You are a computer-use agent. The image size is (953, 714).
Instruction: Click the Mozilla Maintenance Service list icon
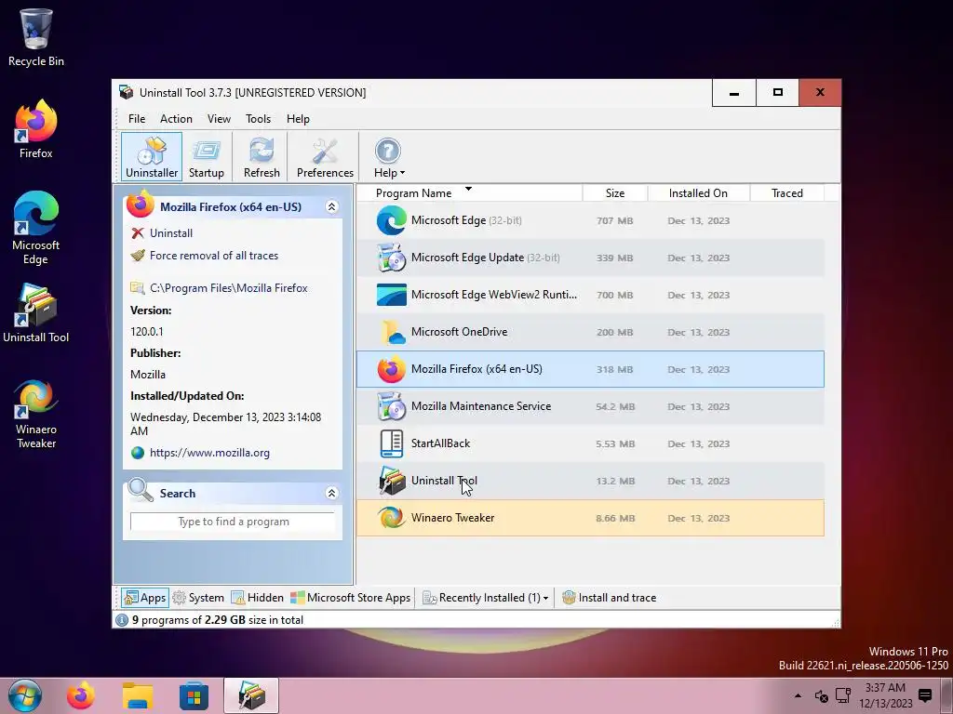tap(391, 406)
